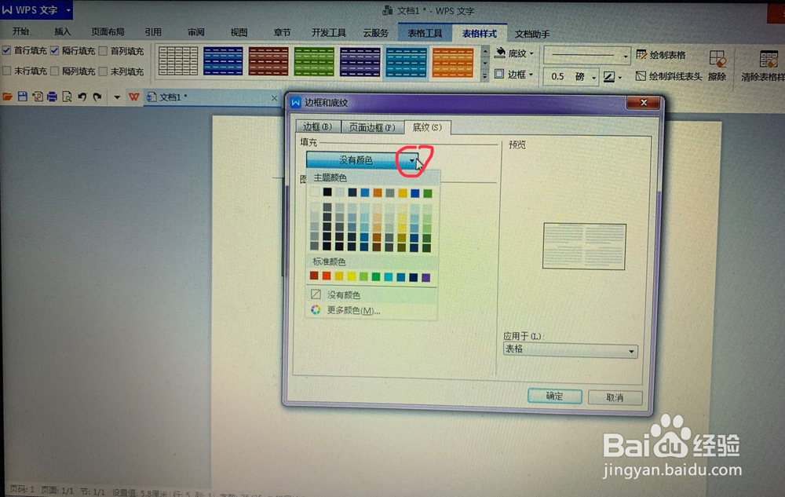Choose the orange table style thumbnail
Screen dimensions: 785x497
coord(453,62)
